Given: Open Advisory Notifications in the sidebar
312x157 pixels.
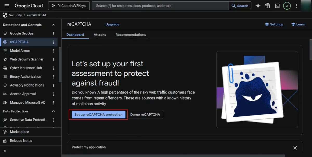Looking at the screenshot, I should [27, 85].
